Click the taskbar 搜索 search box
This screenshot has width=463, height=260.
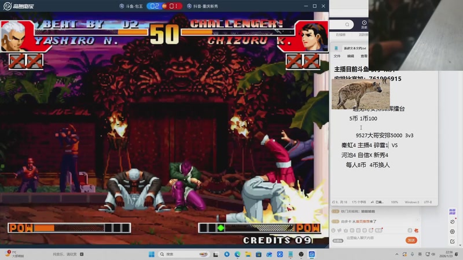click(183, 254)
